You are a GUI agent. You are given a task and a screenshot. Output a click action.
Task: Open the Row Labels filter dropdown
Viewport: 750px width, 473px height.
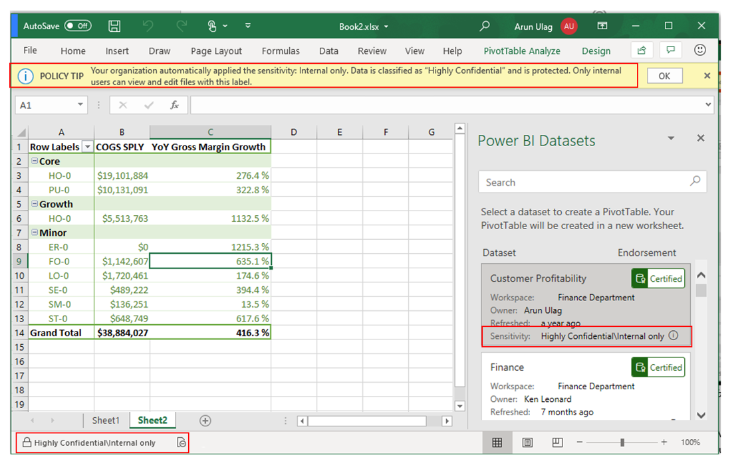point(86,147)
